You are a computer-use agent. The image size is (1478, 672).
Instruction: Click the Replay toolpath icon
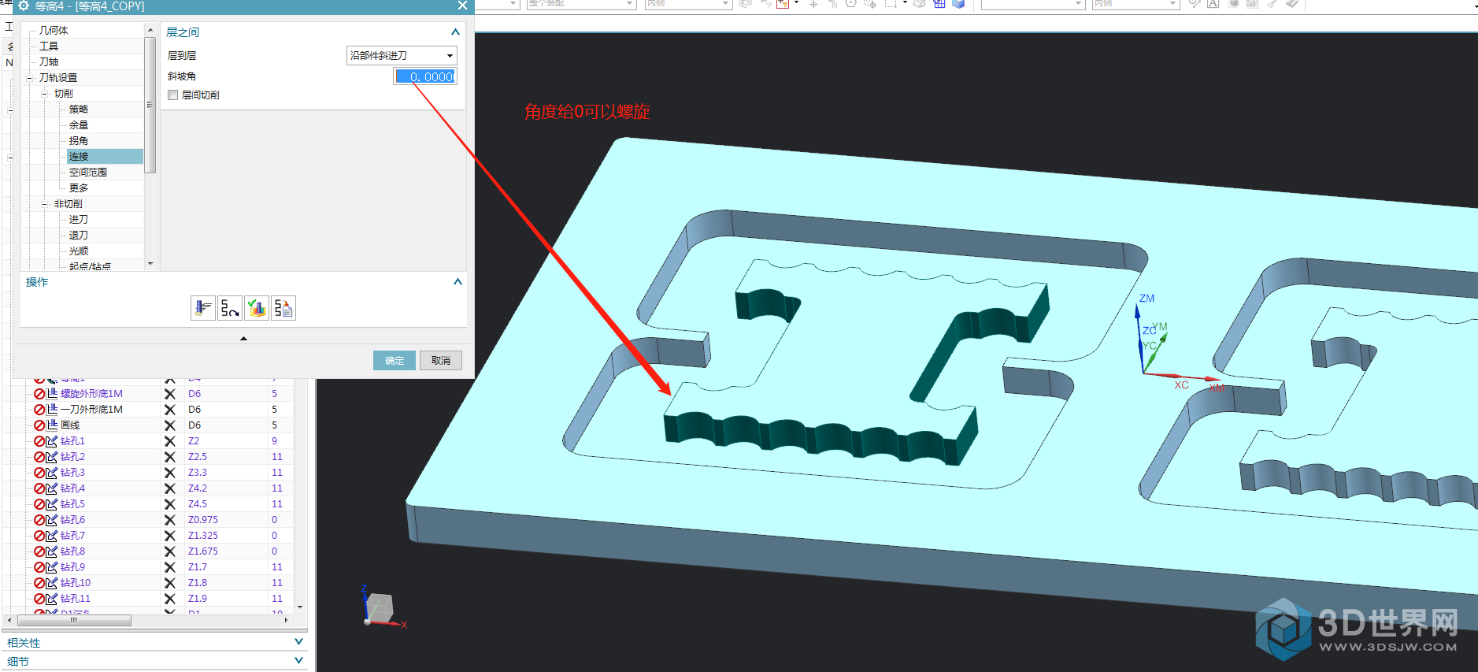coord(230,308)
